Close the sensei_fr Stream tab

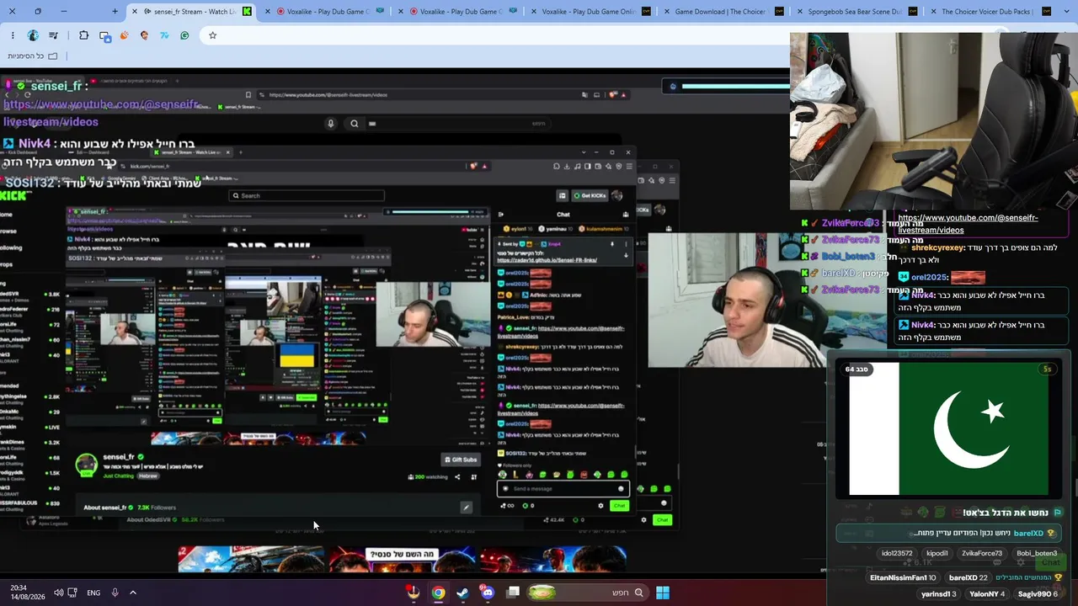[x=135, y=12]
